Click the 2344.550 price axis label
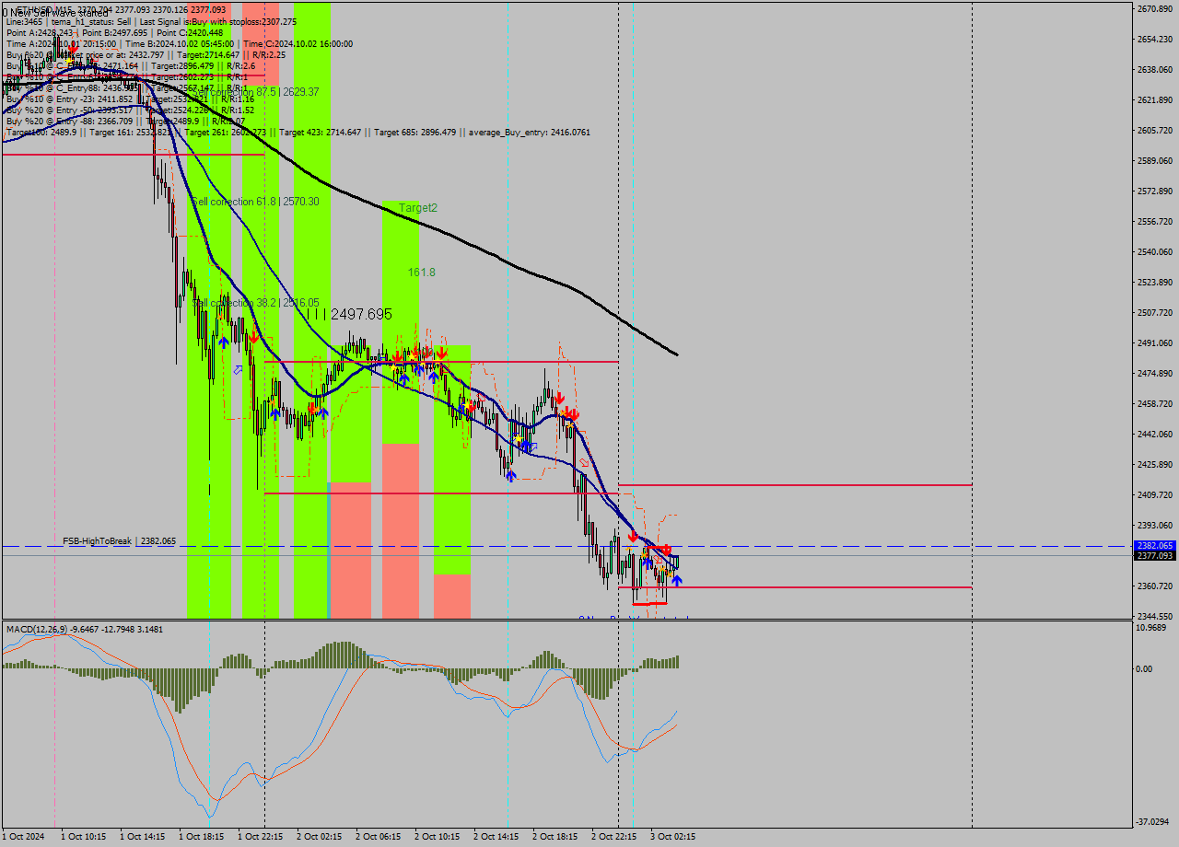 pos(1155,616)
